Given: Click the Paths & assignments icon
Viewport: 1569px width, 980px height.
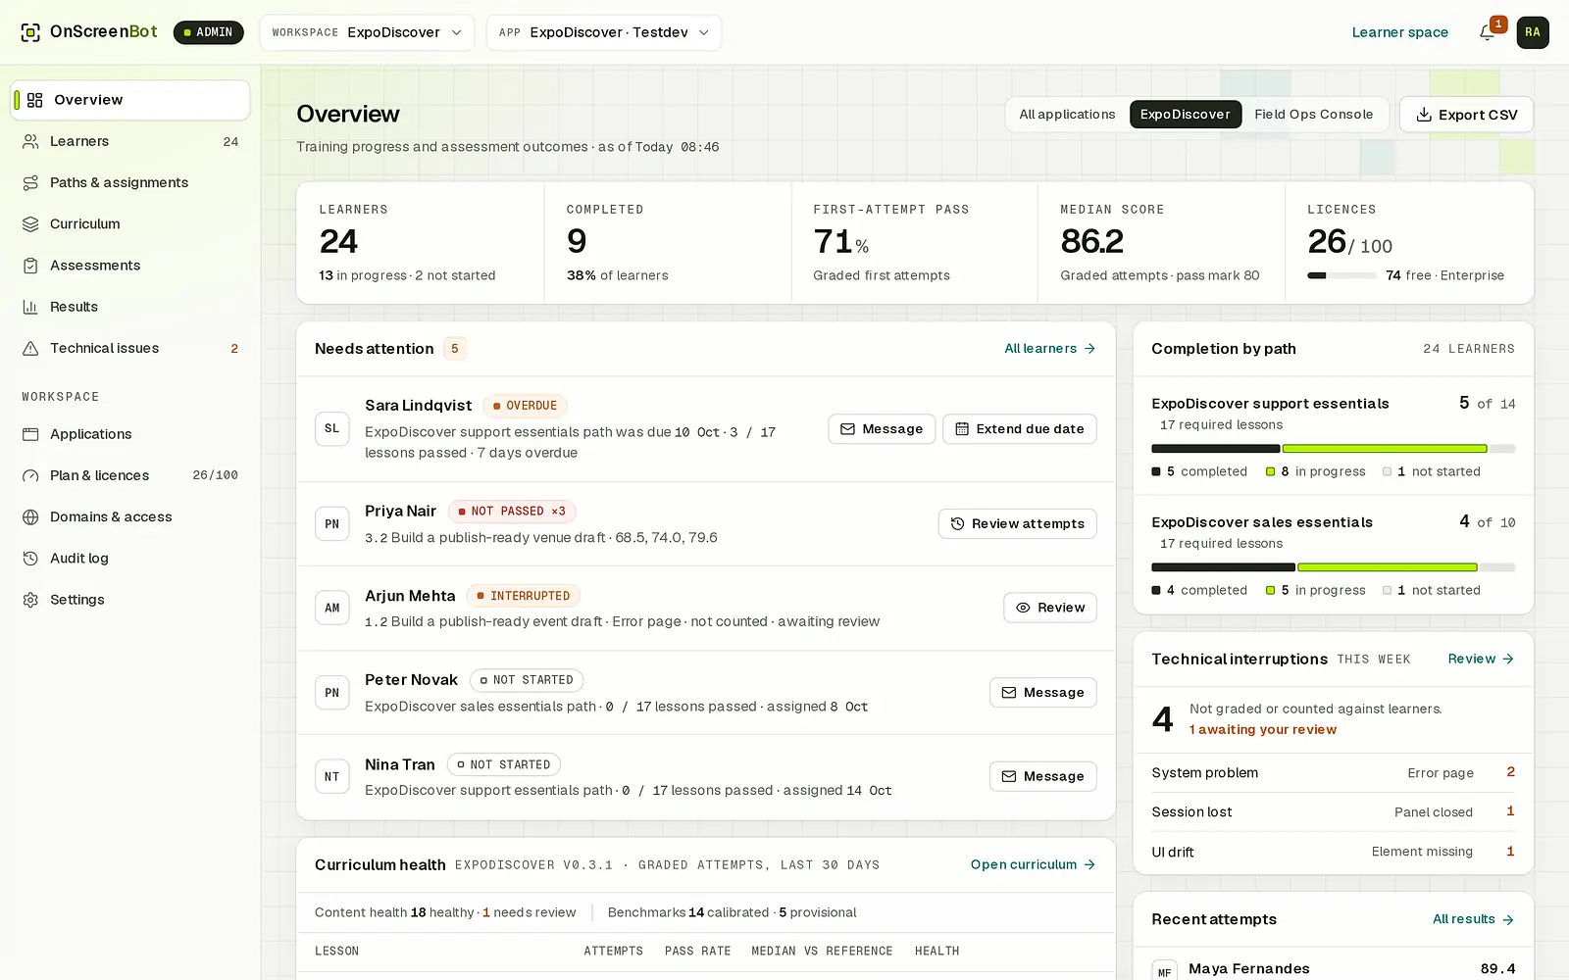Looking at the screenshot, I should pyautogui.click(x=31, y=182).
